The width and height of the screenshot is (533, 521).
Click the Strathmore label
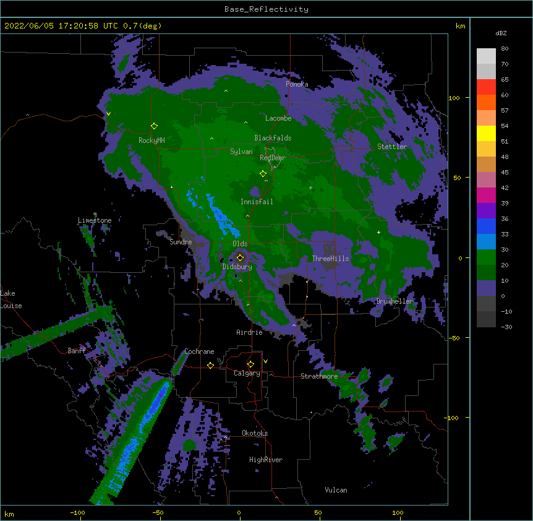coord(319,376)
